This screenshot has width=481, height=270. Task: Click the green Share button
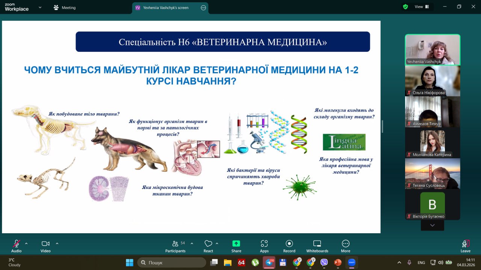[x=236, y=246]
